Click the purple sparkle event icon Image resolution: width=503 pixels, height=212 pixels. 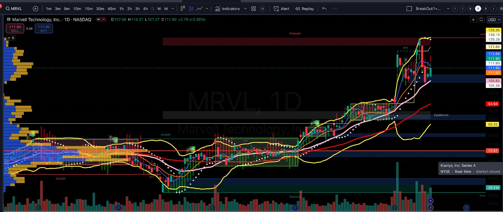430,201
